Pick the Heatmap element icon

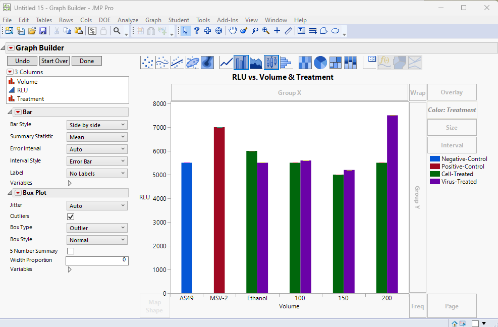(305, 63)
